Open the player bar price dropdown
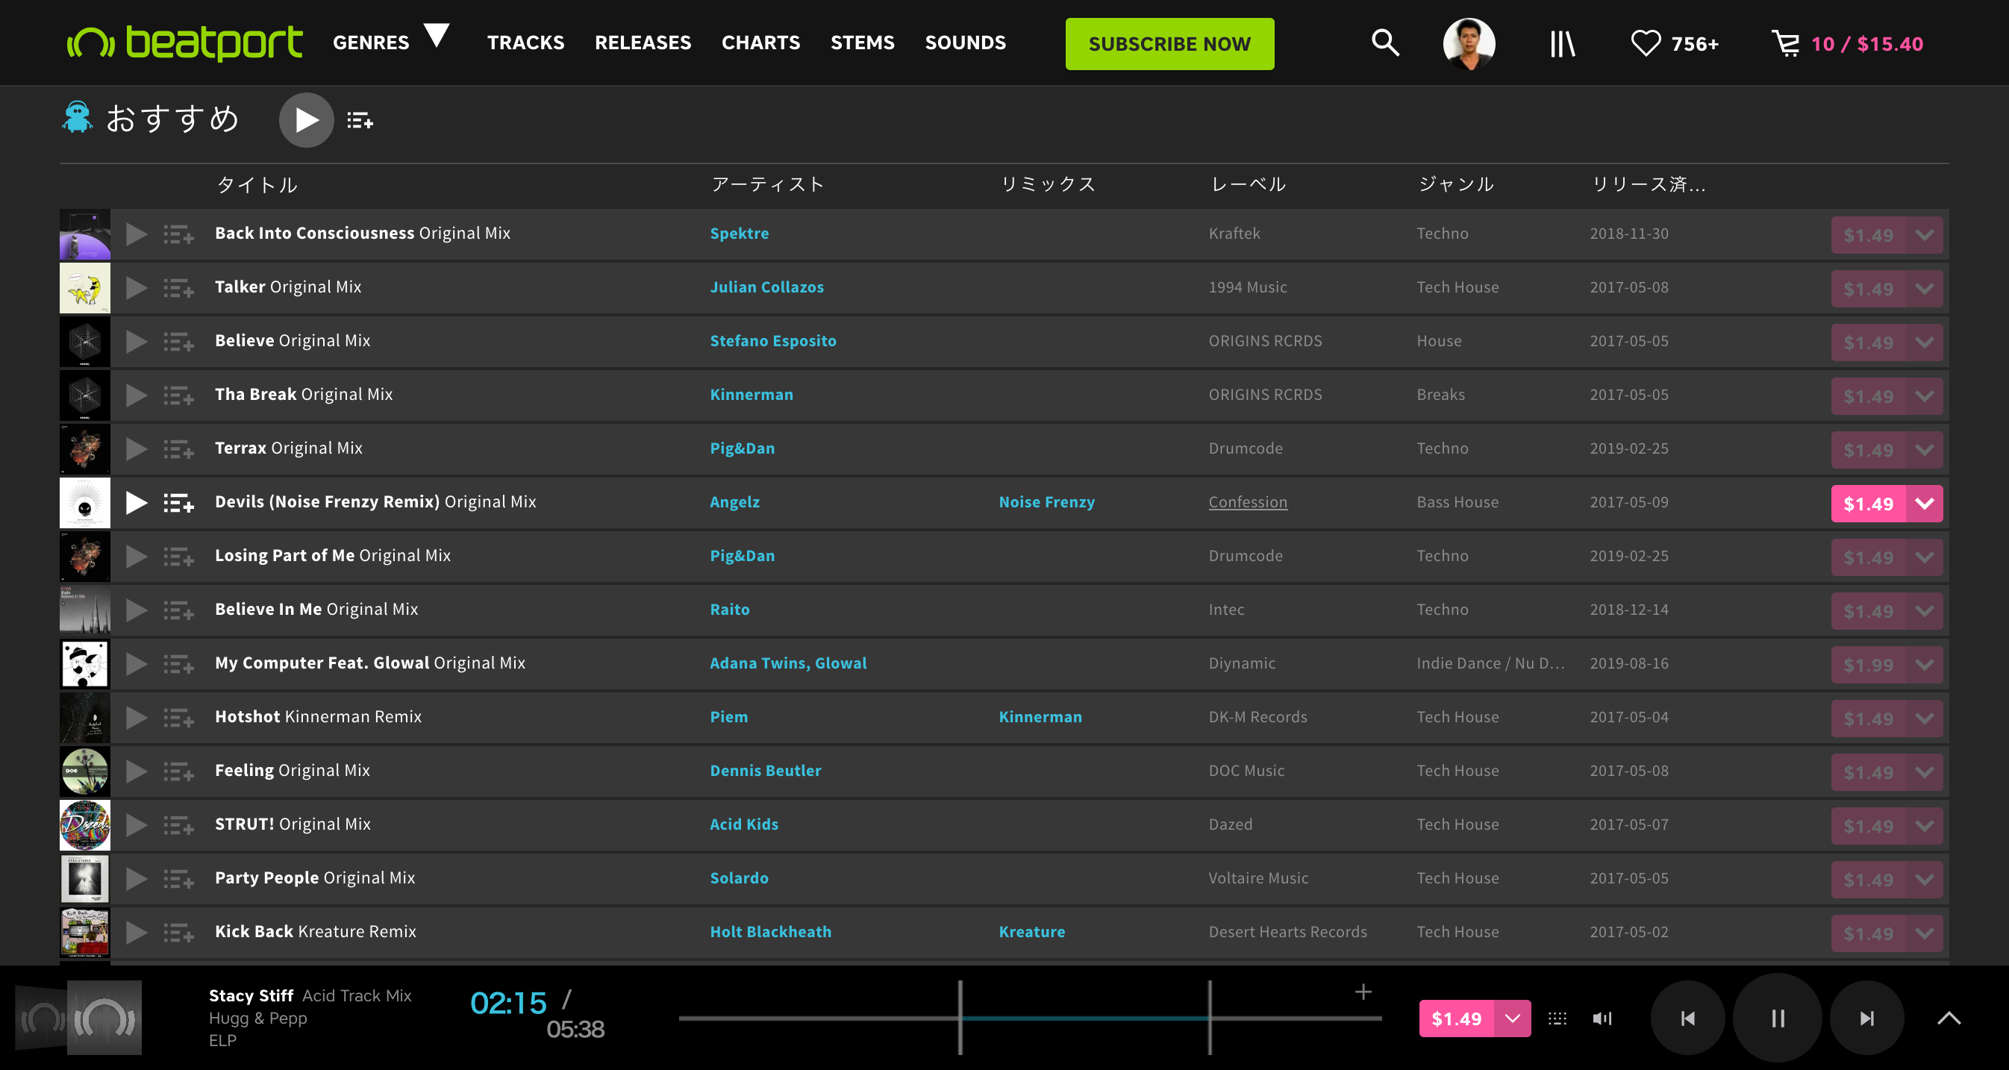 pyautogui.click(x=1513, y=1019)
